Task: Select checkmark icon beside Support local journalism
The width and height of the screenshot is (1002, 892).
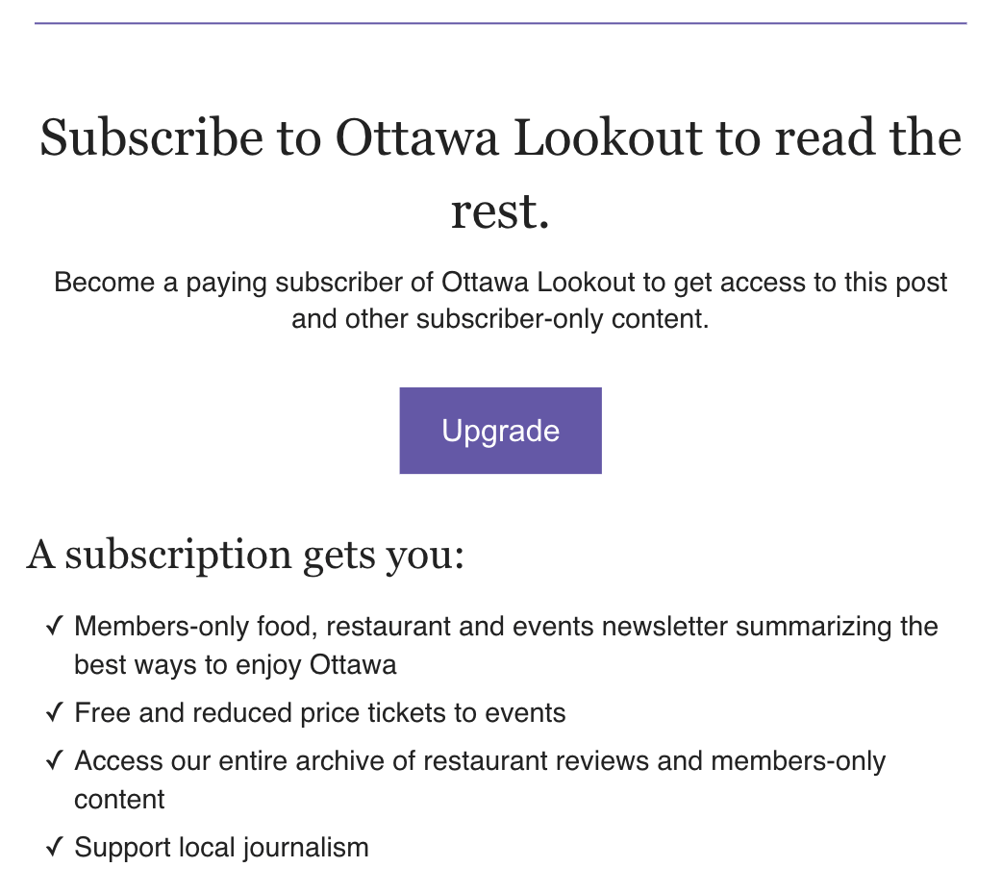Action: 55,847
